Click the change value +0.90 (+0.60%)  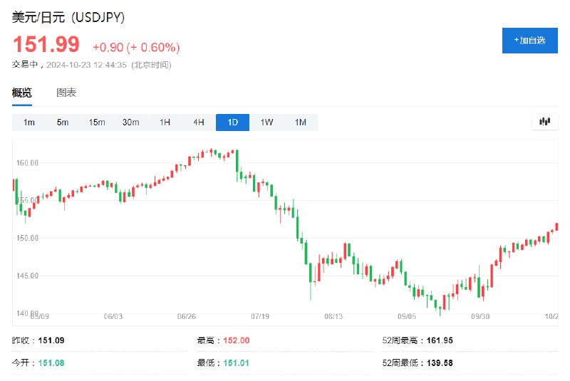(136, 47)
